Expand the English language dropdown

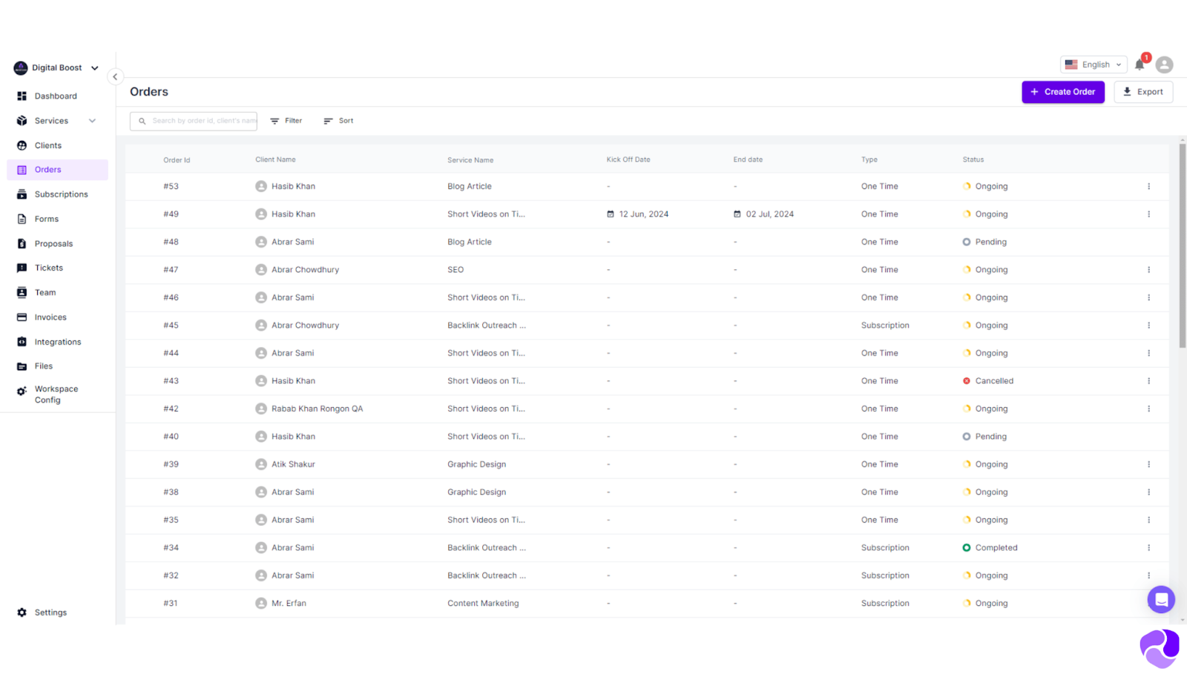pos(1092,65)
